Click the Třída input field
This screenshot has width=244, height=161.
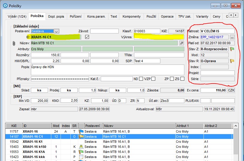(159, 55)
